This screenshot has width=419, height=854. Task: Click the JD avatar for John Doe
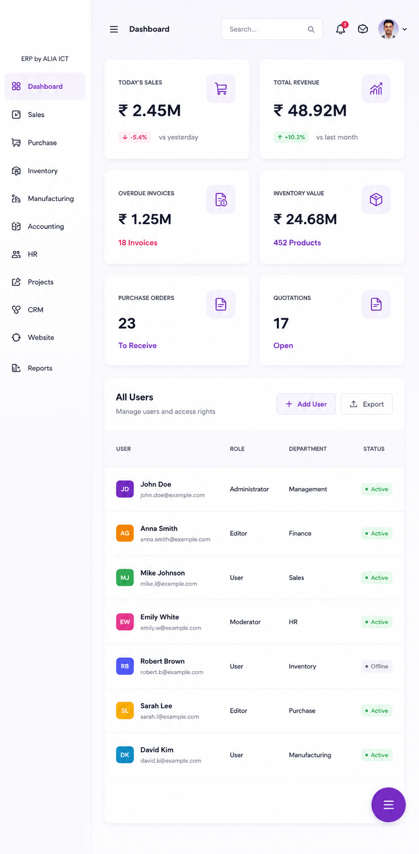pyautogui.click(x=125, y=489)
